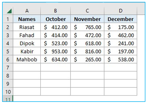Select the cell containing Mahbob
Viewport: 147px width, 104px height.
27,59
